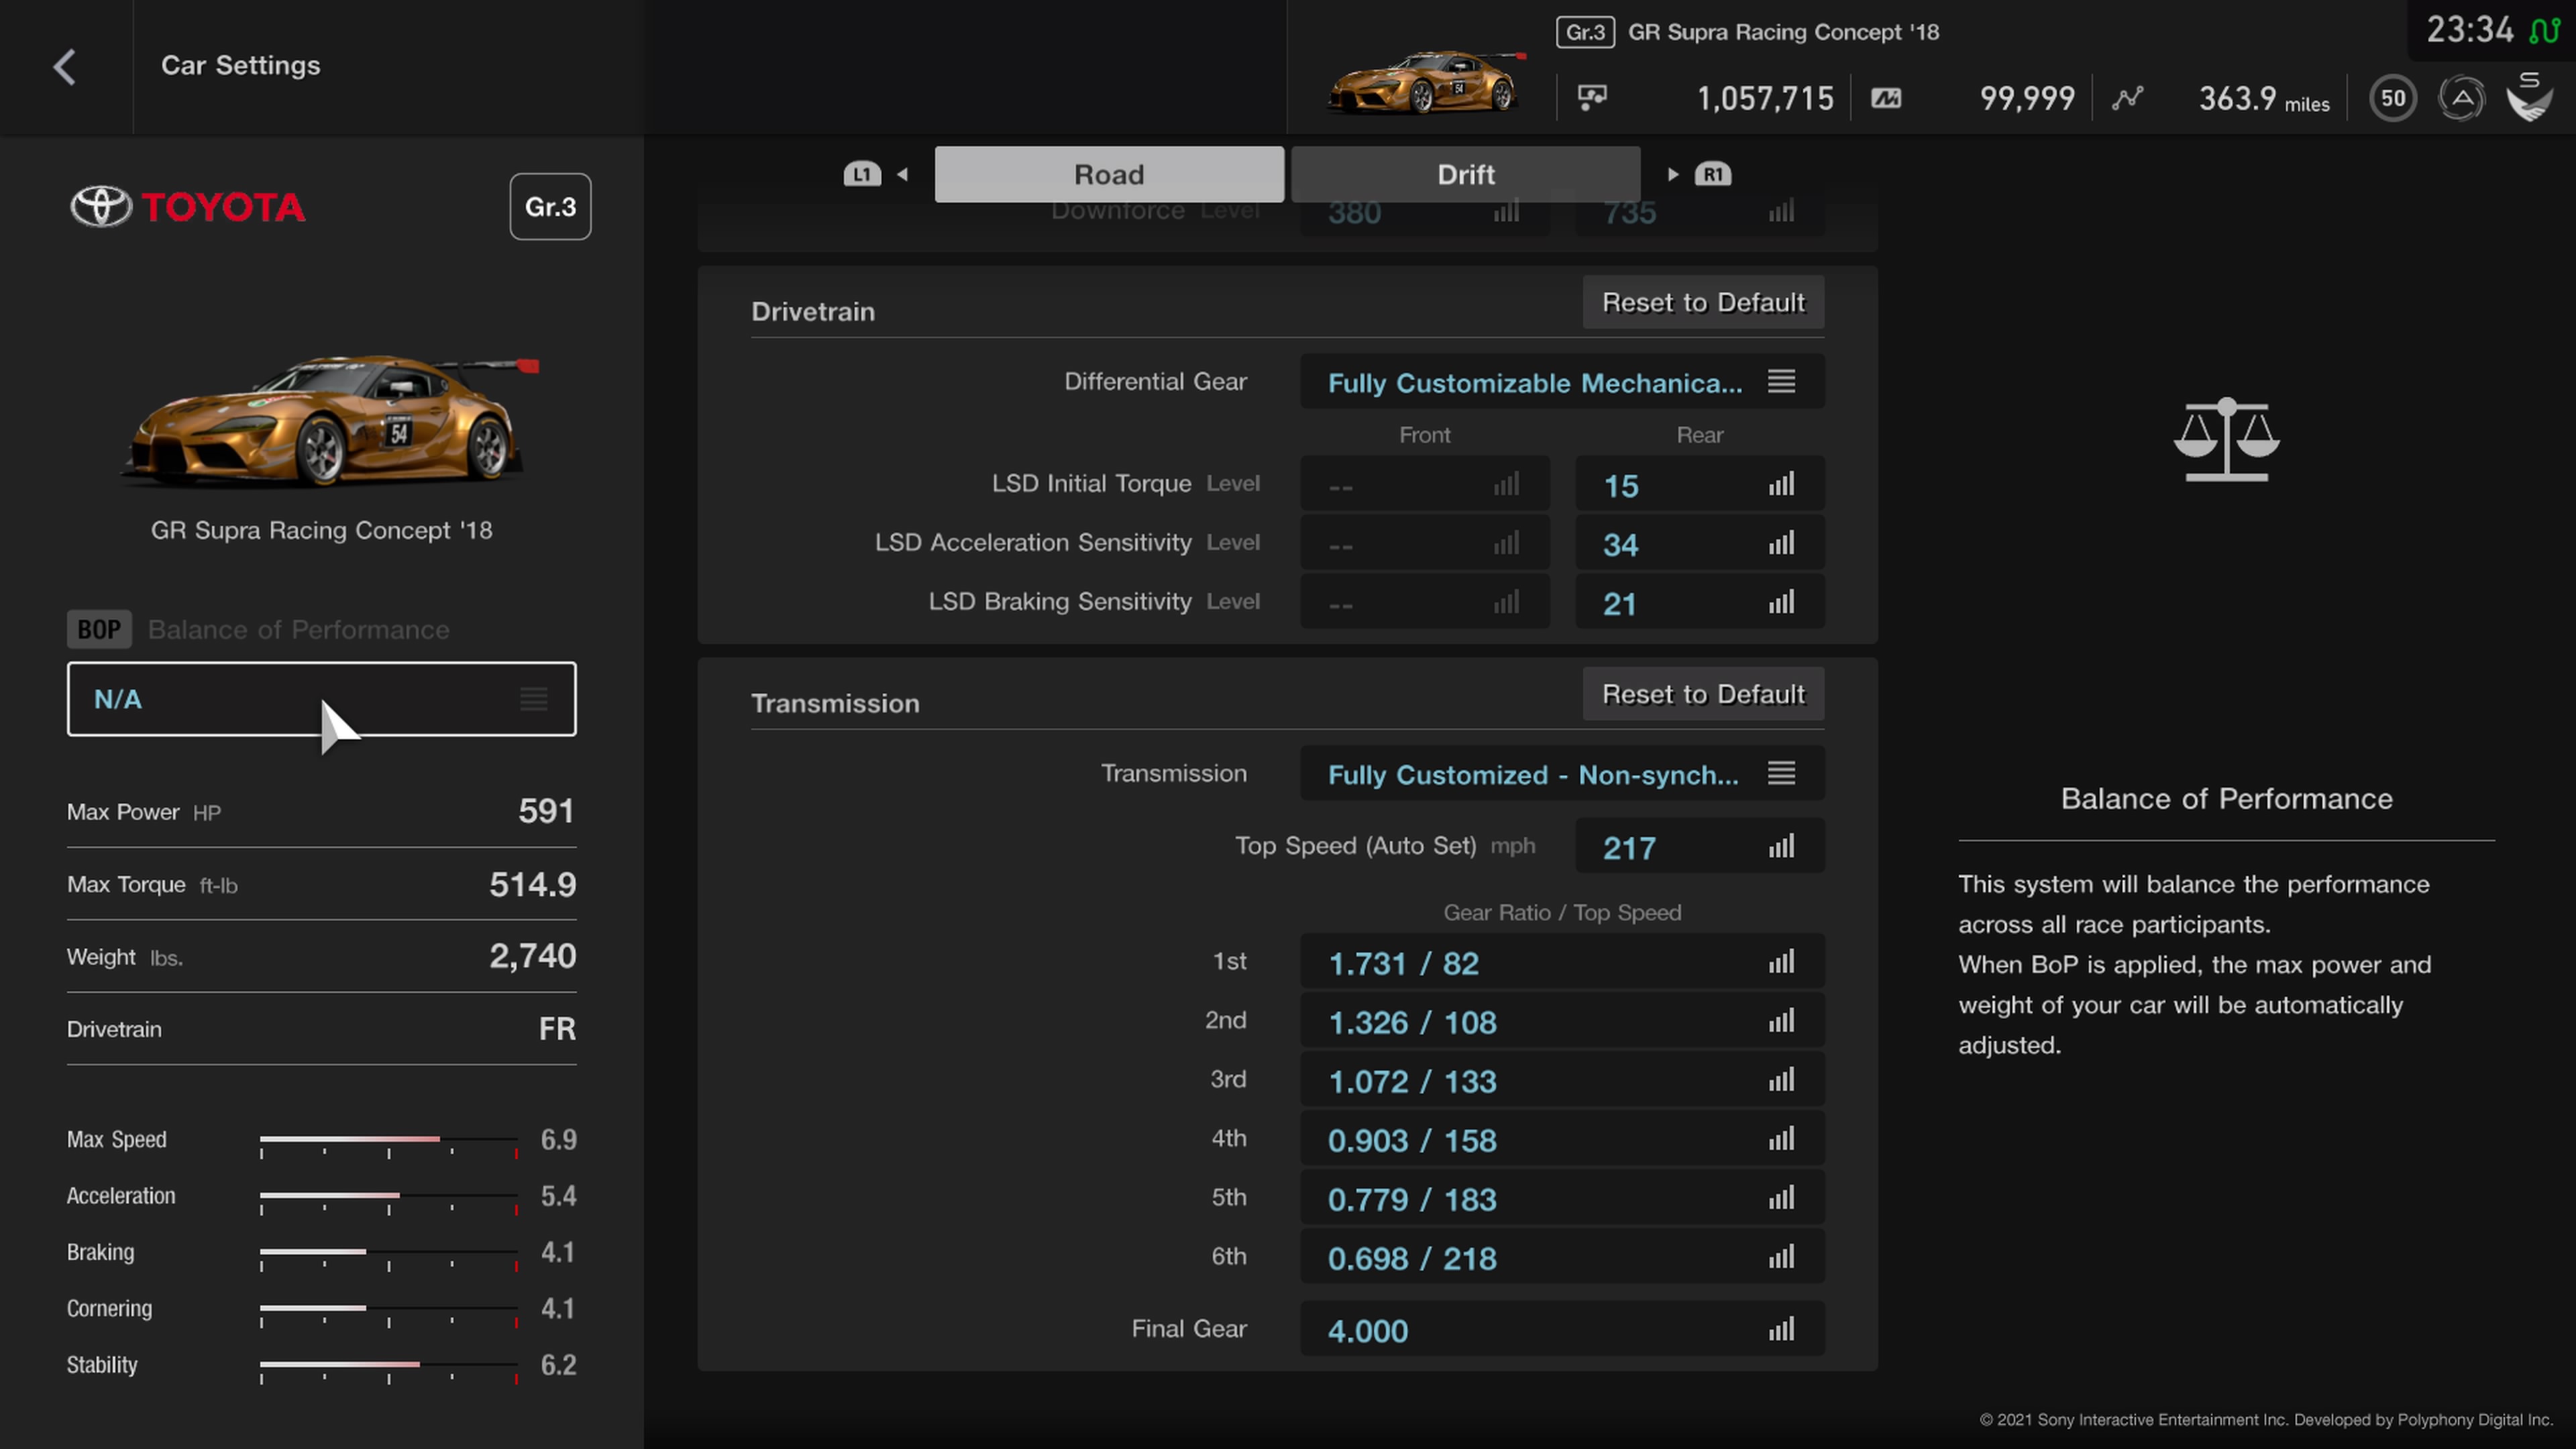
Task: Click the credits icon beside 1,057,715
Action: 1592,97
